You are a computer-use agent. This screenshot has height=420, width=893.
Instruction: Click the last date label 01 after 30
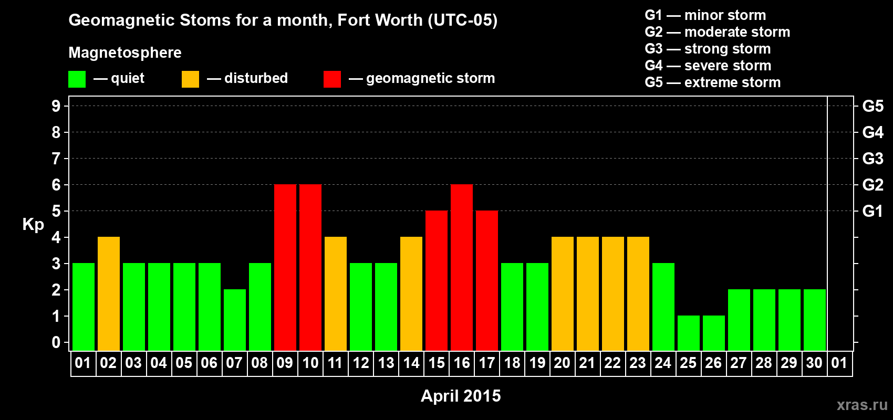(x=839, y=363)
